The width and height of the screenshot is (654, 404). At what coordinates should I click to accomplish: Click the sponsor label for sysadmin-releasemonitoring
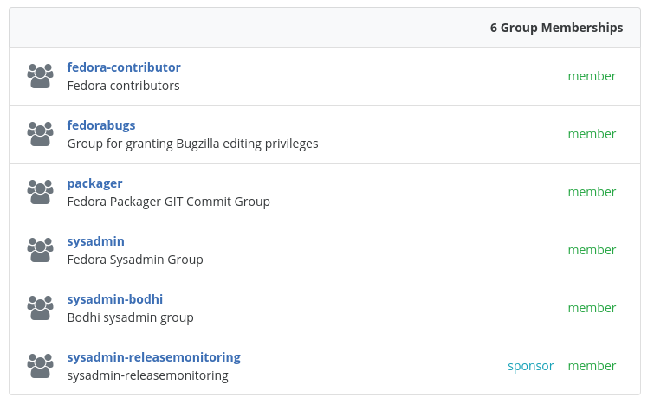point(530,366)
